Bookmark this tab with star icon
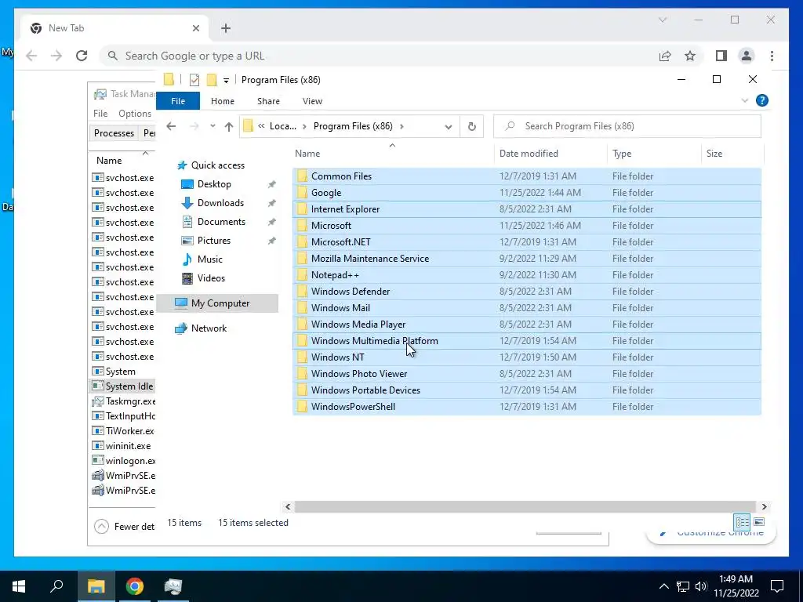 point(690,56)
